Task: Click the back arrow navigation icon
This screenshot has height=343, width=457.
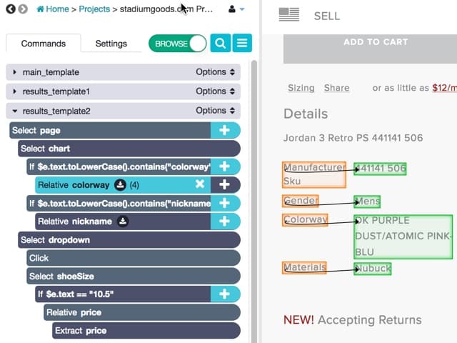Action: click(11, 9)
